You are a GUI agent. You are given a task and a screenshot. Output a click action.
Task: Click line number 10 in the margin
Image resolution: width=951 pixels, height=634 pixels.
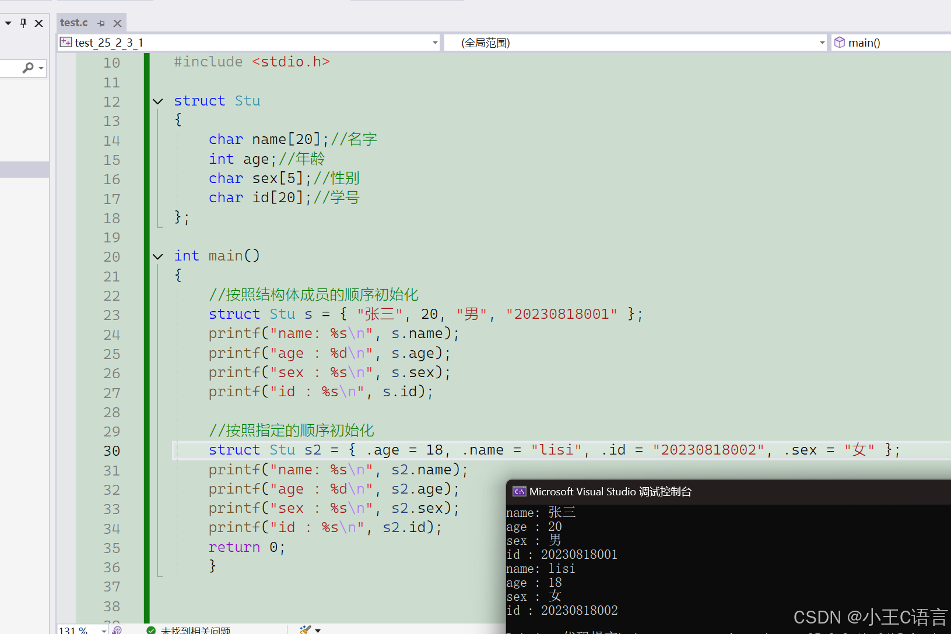tap(111, 63)
